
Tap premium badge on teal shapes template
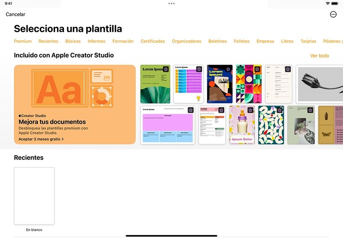click(280, 110)
